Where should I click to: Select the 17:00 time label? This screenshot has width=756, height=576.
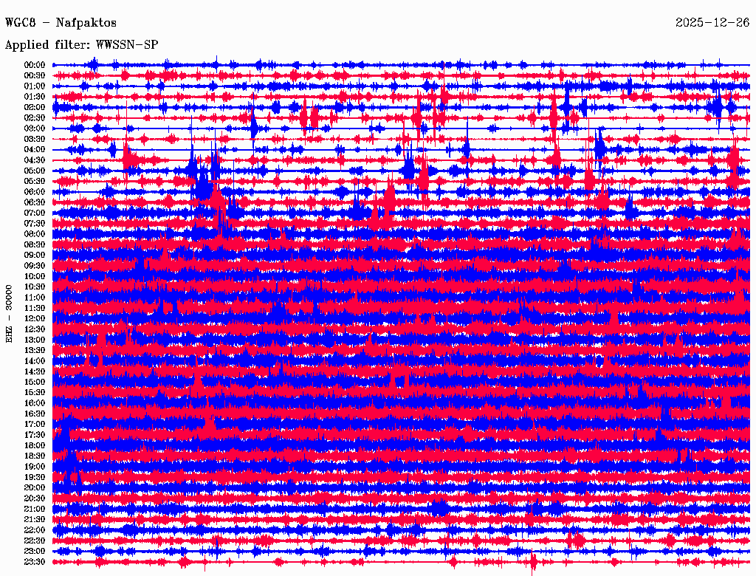click(x=35, y=425)
